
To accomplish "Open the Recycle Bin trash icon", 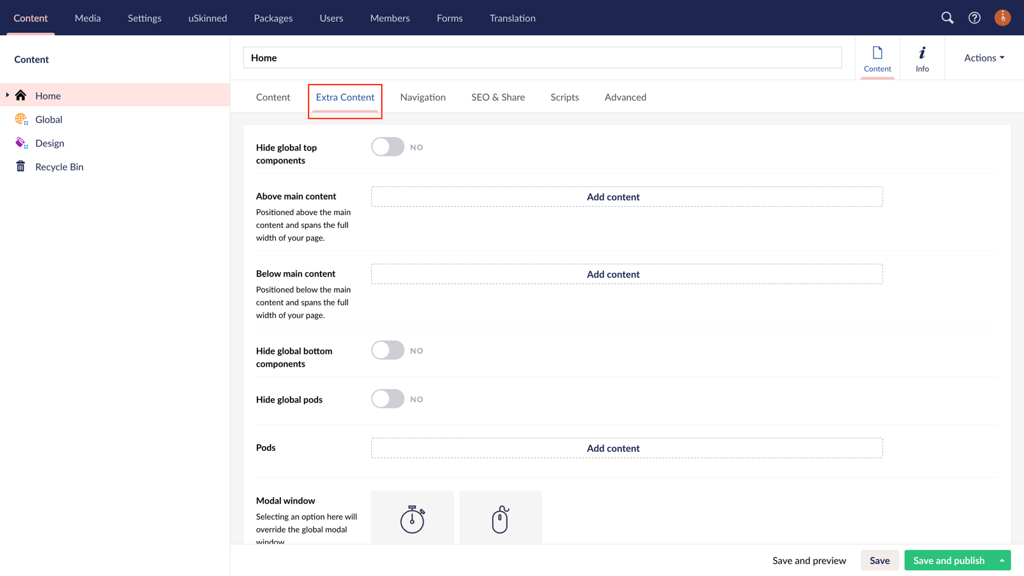I will click(21, 166).
